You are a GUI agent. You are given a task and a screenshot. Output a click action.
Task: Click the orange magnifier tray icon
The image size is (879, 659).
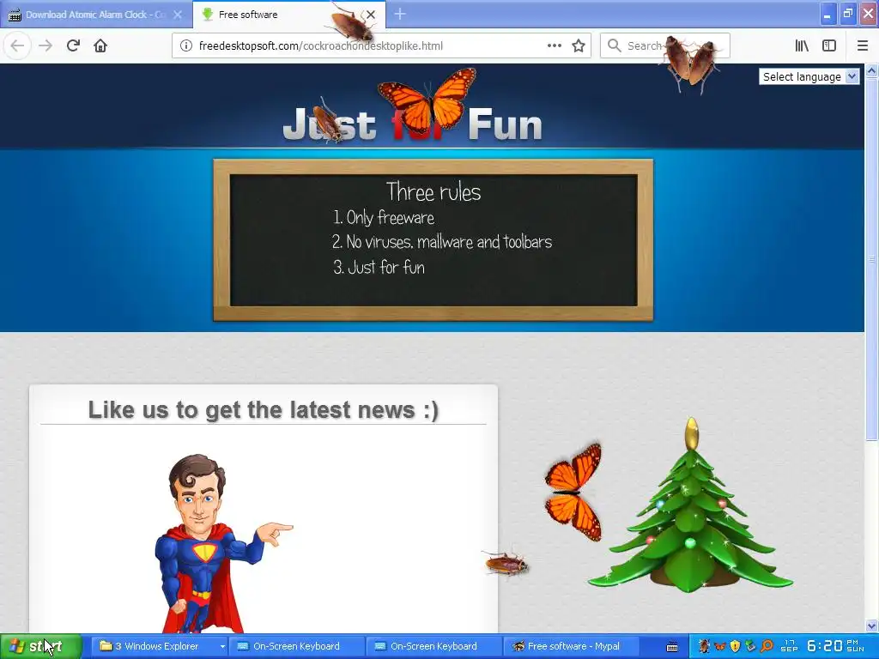click(767, 646)
